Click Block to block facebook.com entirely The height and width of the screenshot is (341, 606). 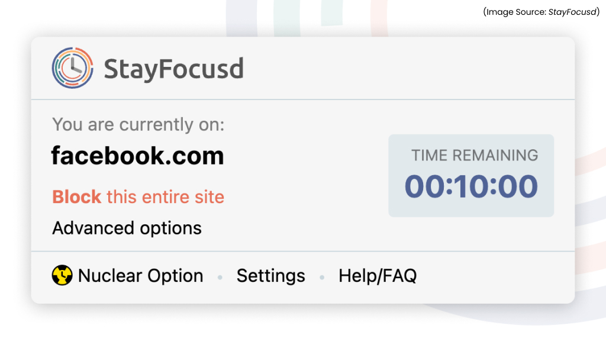pos(76,197)
